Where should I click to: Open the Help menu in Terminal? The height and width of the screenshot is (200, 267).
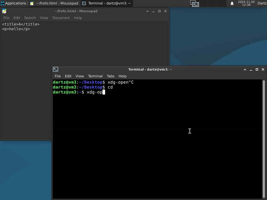point(123,76)
